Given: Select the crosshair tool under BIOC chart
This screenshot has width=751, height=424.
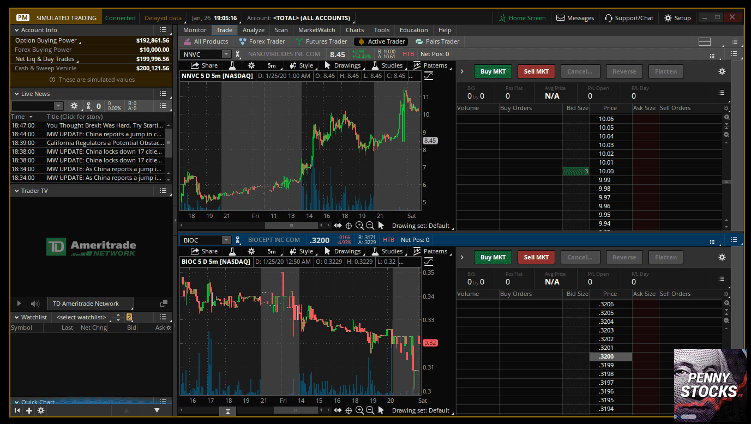Looking at the screenshot, I should point(349,410).
